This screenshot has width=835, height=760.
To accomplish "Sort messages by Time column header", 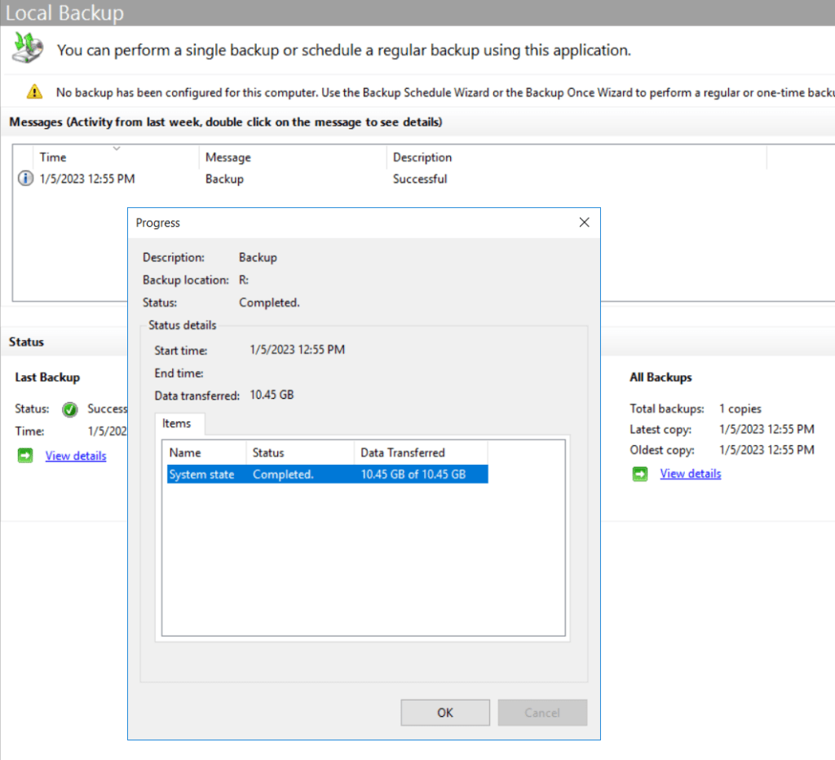I will (x=114, y=157).
